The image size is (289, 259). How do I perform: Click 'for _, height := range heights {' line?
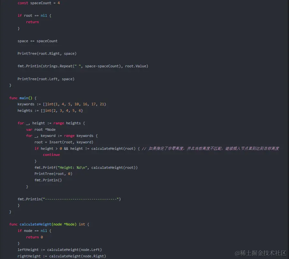[x=51, y=123]
